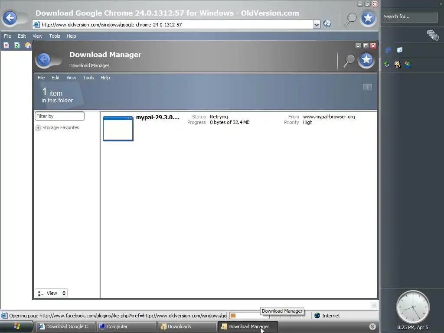Open Download Manager Help menu
This screenshot has width=444, height=333.
click(105, 78)
